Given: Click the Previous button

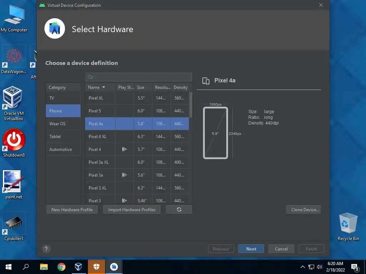Looking at the screenshot, I should 221,249.
